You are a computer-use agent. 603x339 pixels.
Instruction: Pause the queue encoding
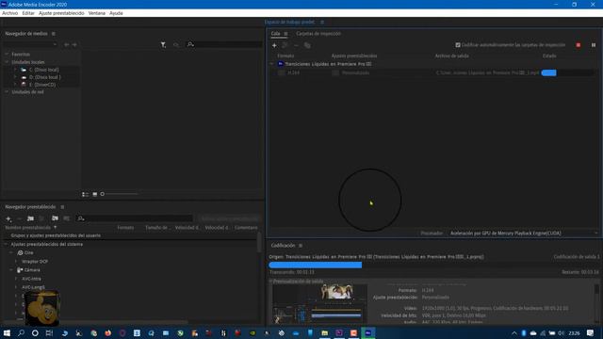click(x=594, y=45)
